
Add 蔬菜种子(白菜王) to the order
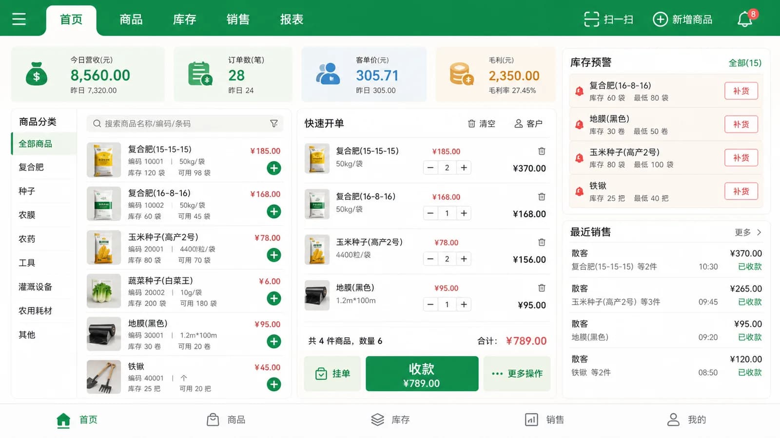point(274,298)
